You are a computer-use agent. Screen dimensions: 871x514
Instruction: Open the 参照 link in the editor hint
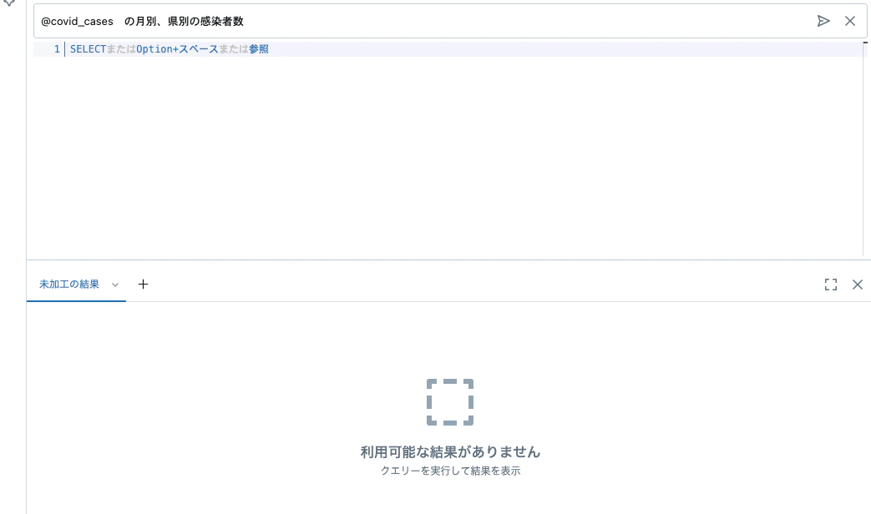(259, 49)
